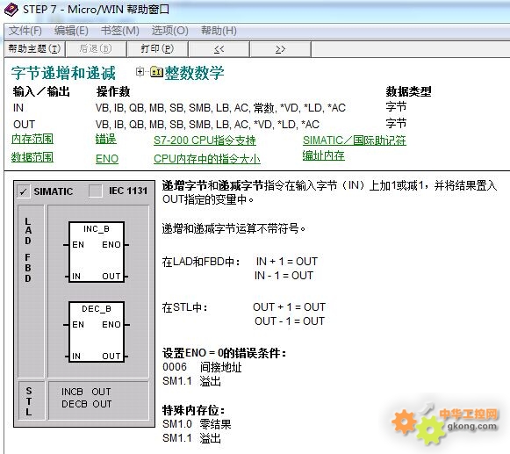
Task: Go to next topic with >> button
Action: [280, 49]
